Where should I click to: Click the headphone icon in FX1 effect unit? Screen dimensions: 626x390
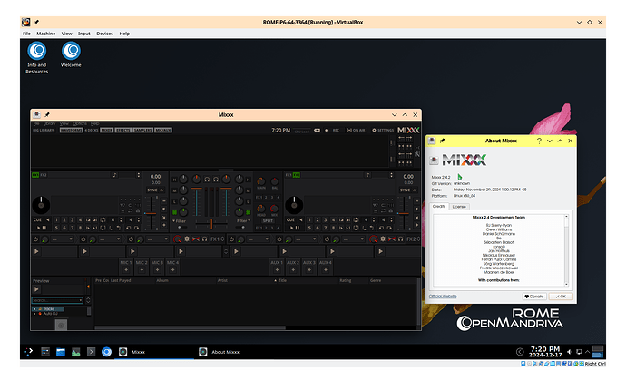click(x=204, y=239)
